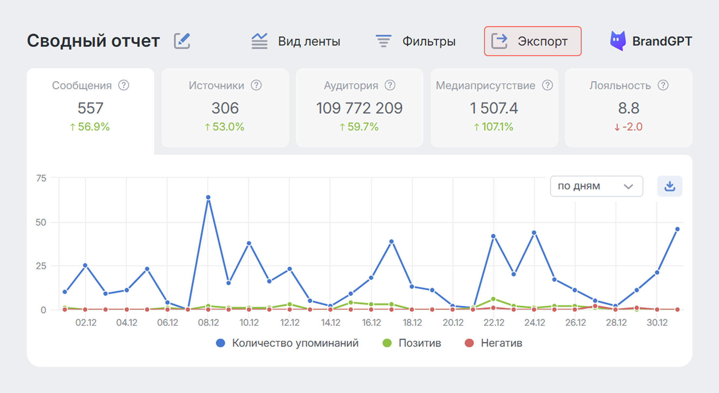Select the BrandGPT assistant icon
This screenshot has height=393, width=719.
618,41
